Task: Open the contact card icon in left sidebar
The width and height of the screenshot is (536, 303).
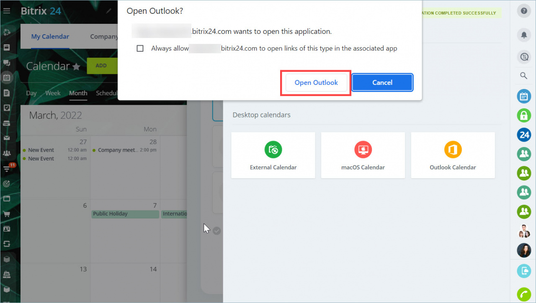Action: tap(7, 229)
